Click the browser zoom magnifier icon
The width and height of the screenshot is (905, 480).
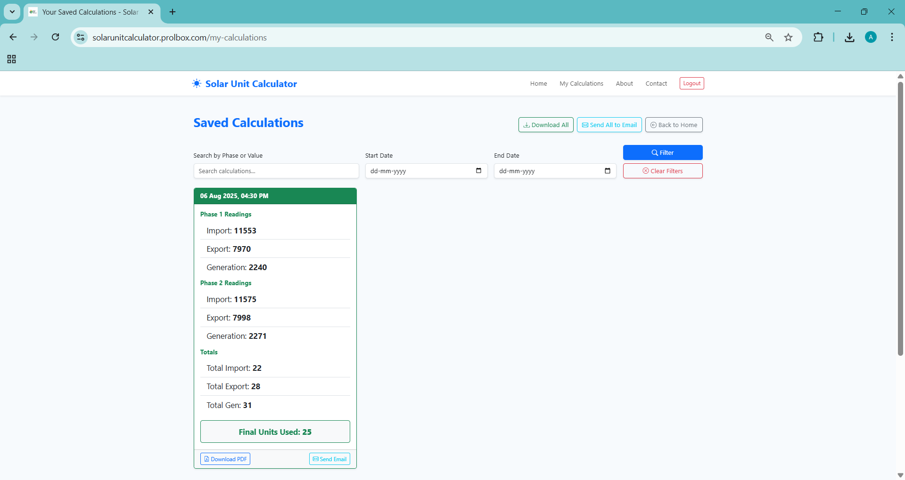pyautogui.click(x=769, y=37)
